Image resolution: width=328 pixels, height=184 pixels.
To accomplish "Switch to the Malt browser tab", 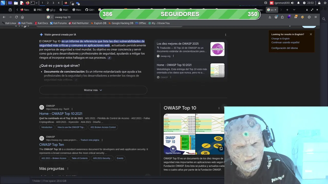I will (64, 10).
